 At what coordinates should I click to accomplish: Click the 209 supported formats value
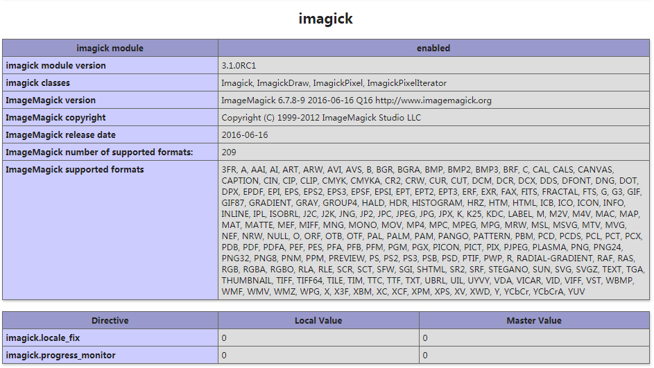coord(229,152)
